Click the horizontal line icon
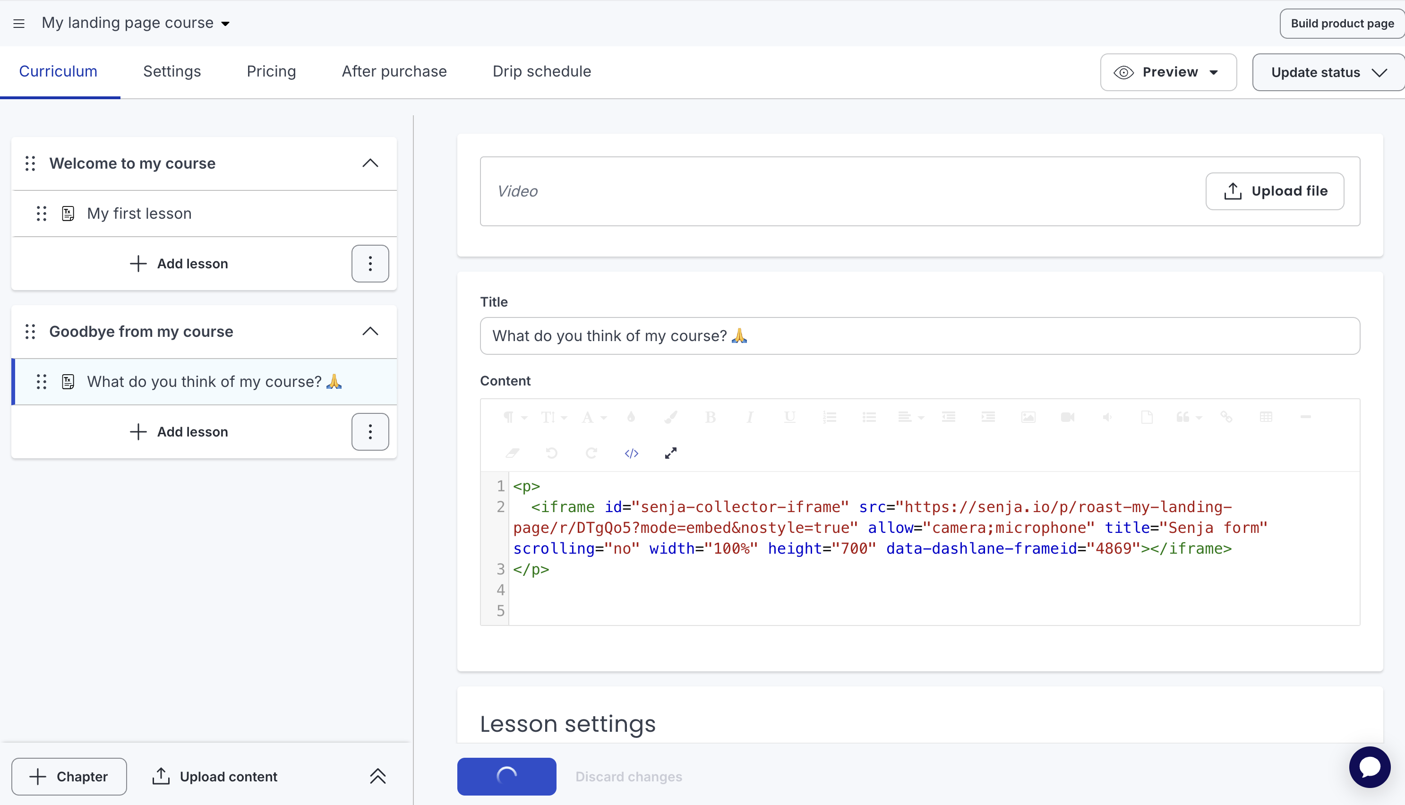 1305,418
